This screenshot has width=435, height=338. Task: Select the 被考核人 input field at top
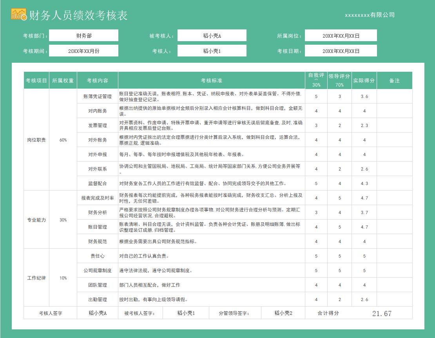[x=212, y=36]
